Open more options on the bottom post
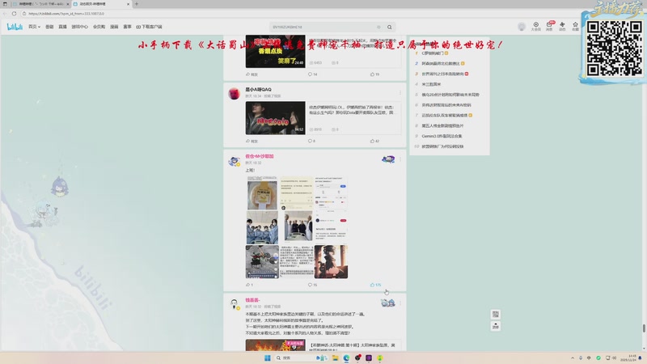Image resolution: width=647 pixels, height=364 pixels. tap(400, 303)
